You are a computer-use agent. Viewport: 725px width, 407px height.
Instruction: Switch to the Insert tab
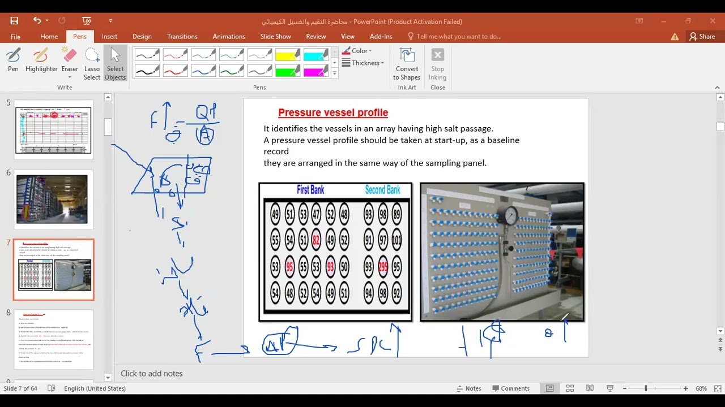pyautogui.click(x=109, y=36)
